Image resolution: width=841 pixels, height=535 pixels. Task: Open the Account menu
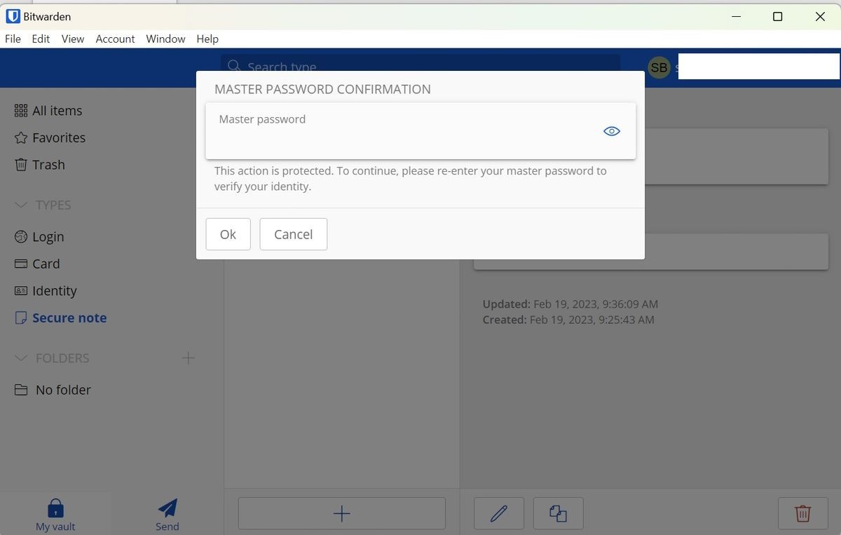115,39
